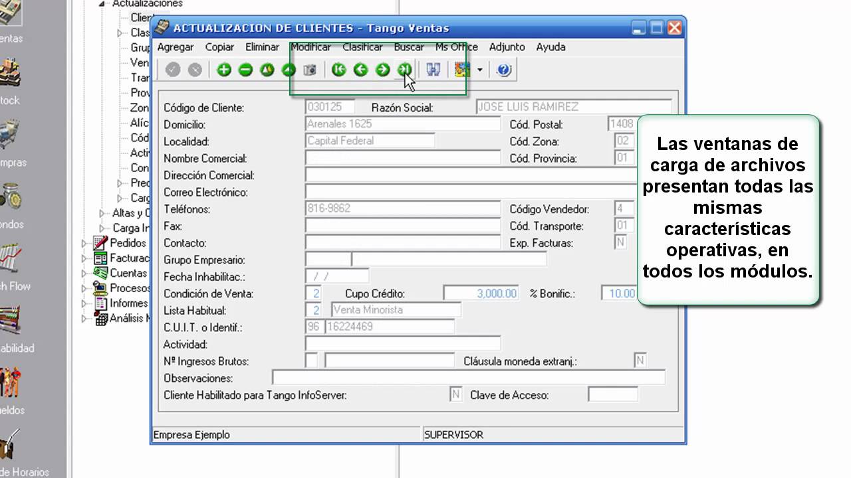Expand the Pedidos tree node
This screenshot has height=478, width=851.
pos(84,244)
